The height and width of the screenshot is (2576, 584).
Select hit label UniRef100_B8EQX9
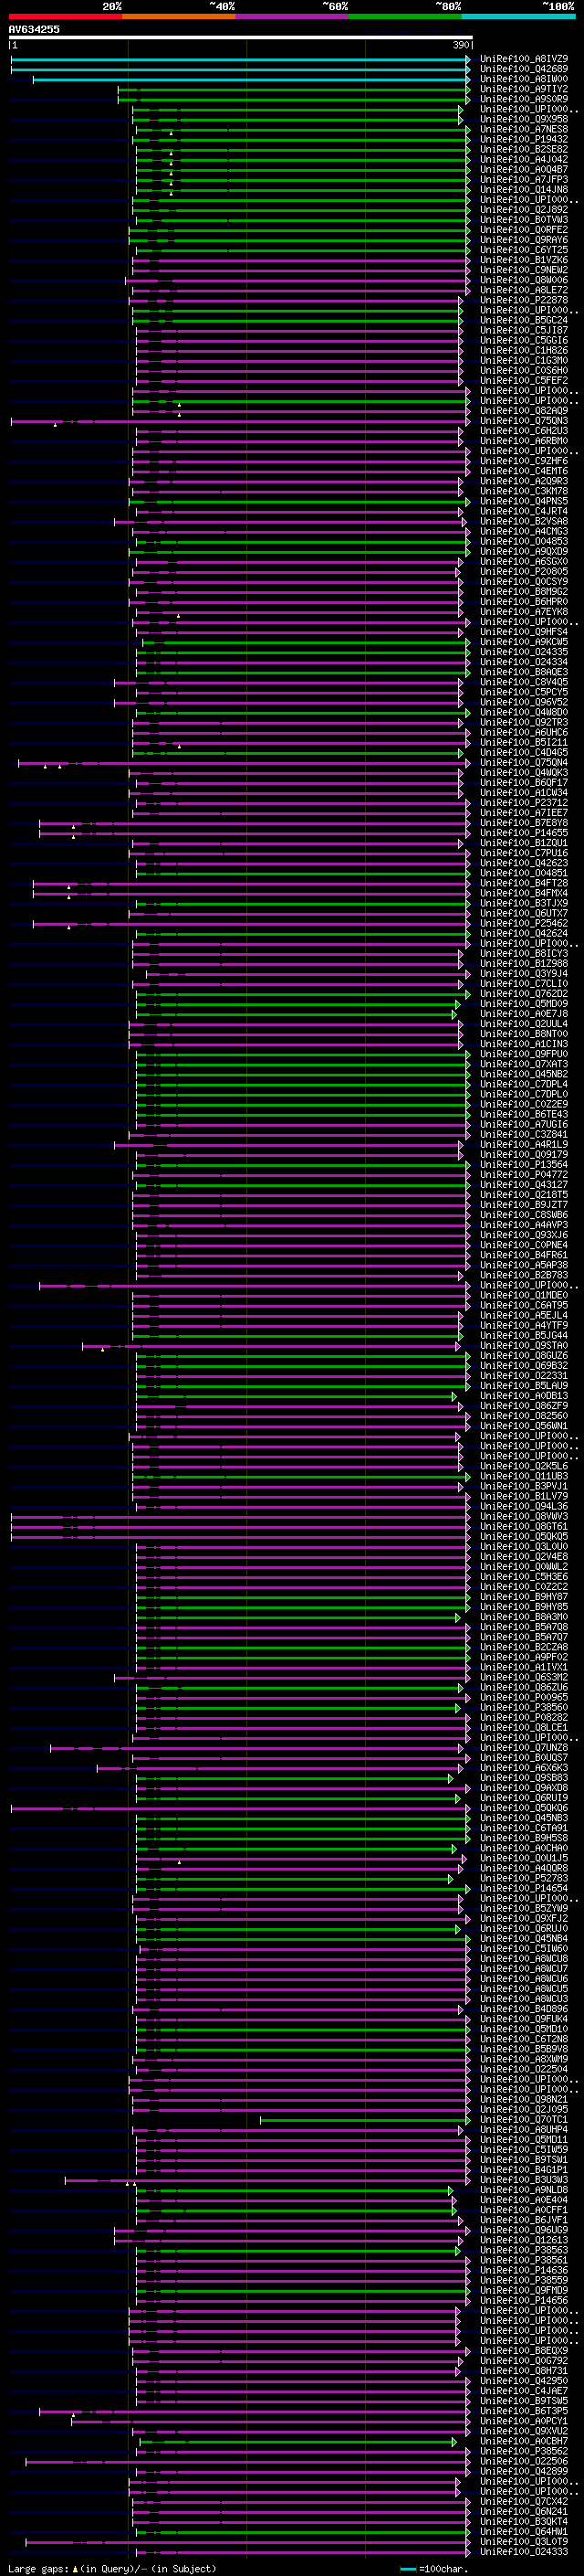524,2350
